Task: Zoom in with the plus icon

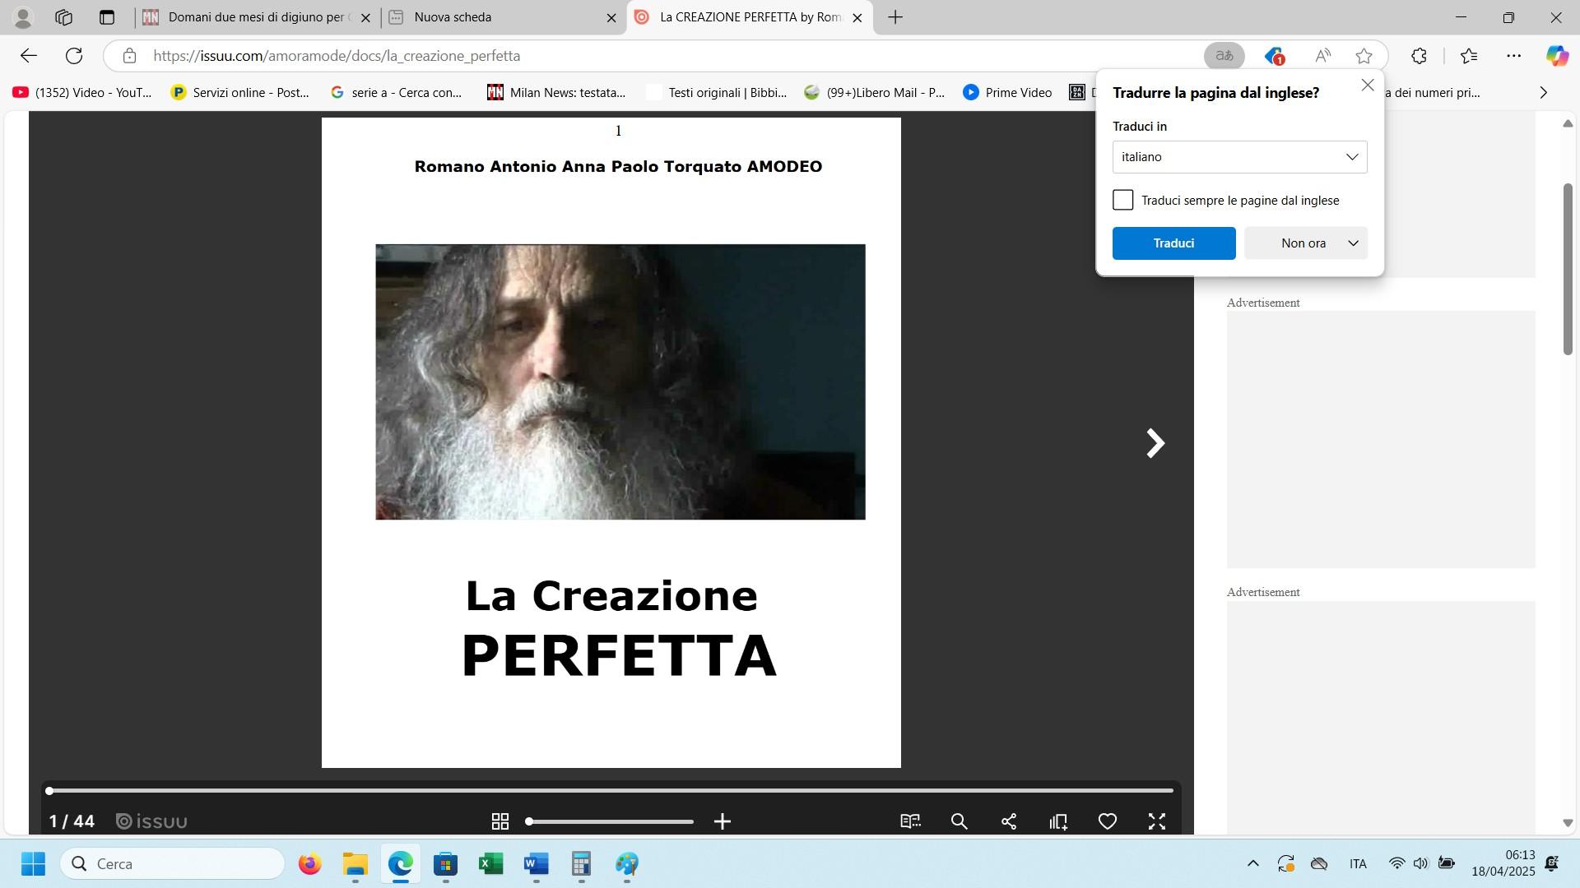Action: [723, 821]
